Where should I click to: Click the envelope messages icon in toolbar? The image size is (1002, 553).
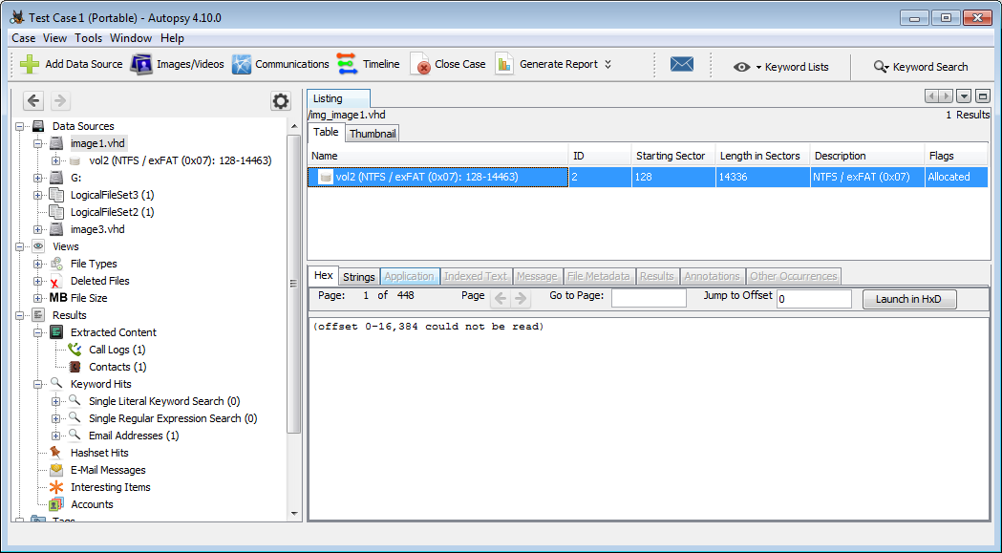[x=681, y=65]
